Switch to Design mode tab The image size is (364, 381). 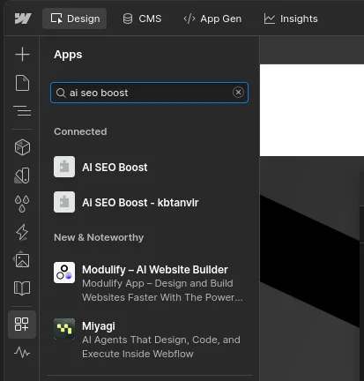tap(75, 19)
